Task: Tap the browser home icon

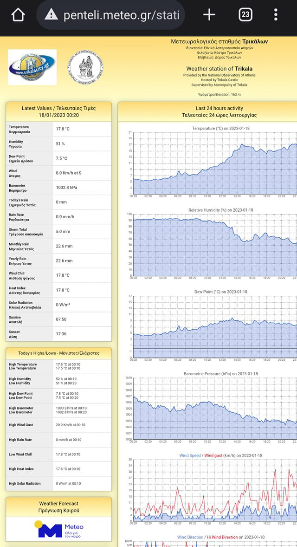Action: (x=18, y=15)
